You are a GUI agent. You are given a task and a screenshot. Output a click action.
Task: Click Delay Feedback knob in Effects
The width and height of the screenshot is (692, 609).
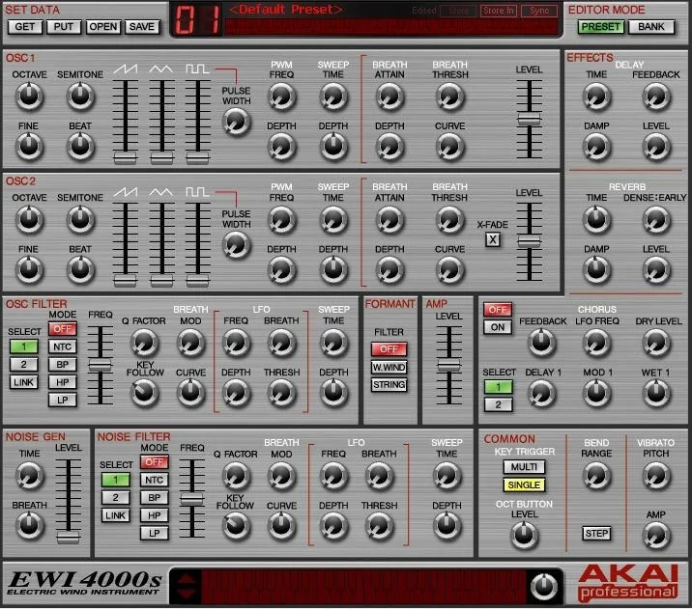tap(656, 97)
